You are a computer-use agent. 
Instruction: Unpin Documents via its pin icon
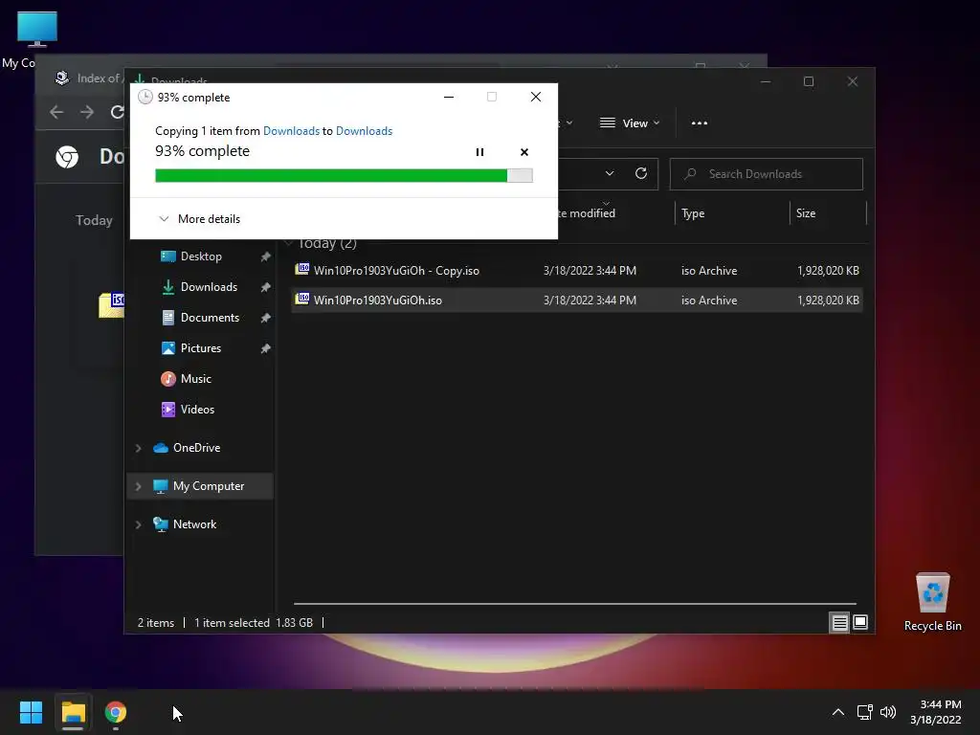265,318
